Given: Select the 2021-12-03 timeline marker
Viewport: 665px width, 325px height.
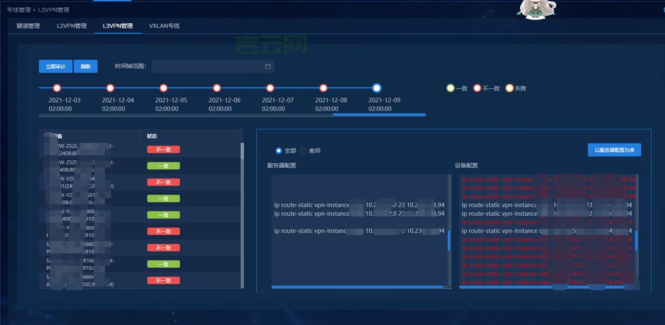Looking at the screenshot, I should (57, 88).
